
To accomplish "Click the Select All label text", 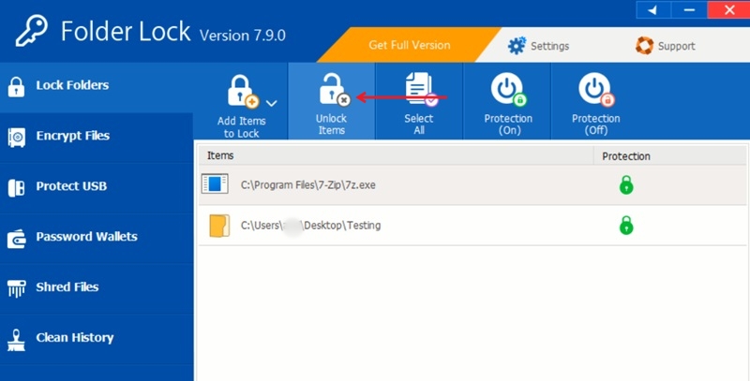I will (x=419, y=125).
